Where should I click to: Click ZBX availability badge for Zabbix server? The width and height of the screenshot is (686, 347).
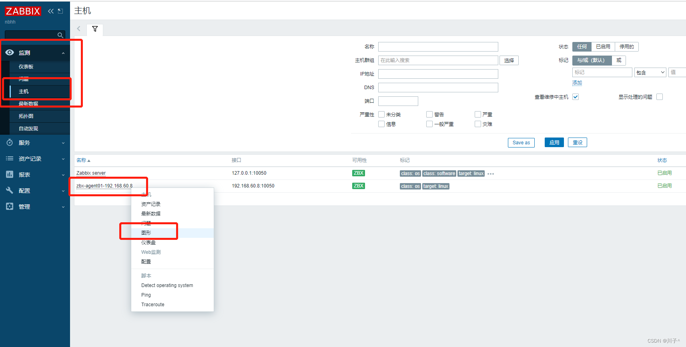click(x=359, y=173)
